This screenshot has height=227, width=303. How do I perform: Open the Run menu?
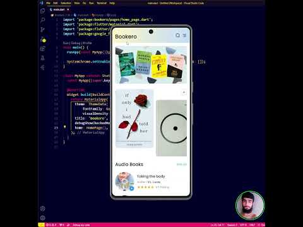tap(92, 3)
